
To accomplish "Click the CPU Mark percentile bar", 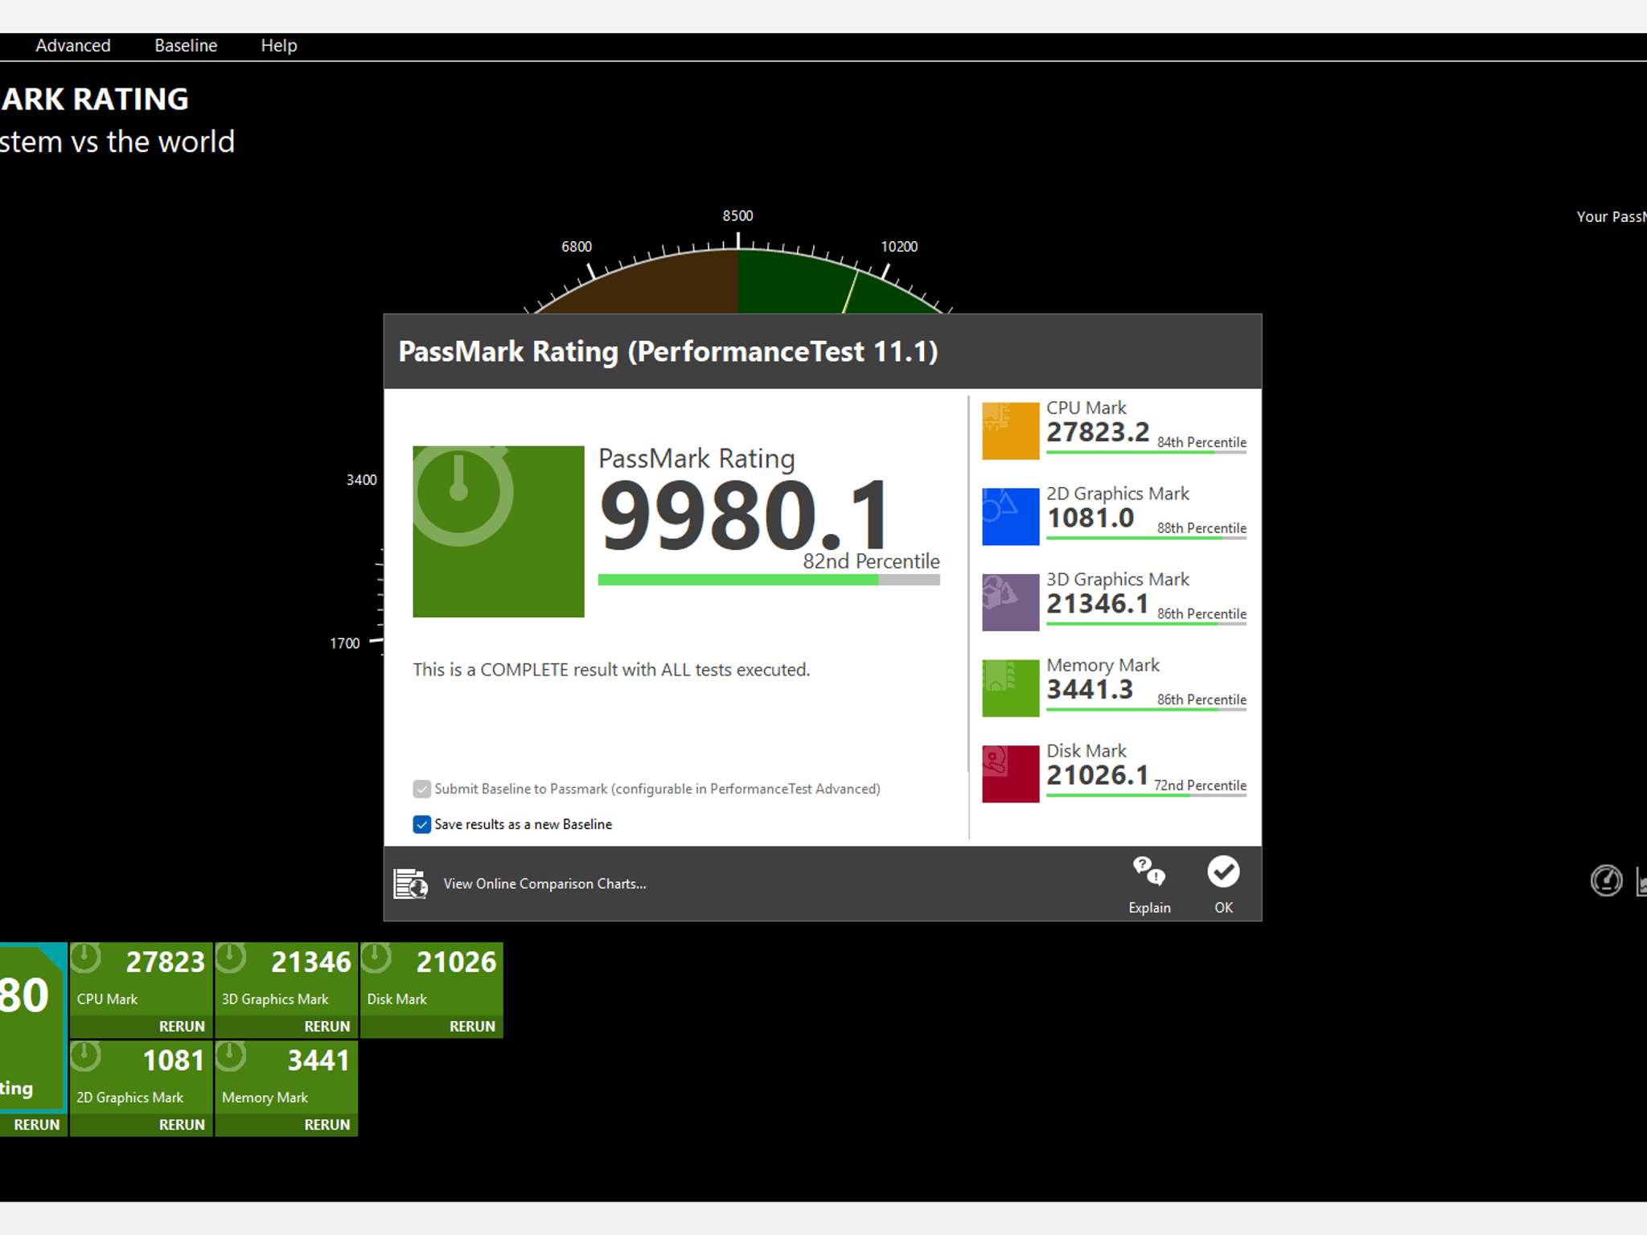I will tap(1146, 453).
